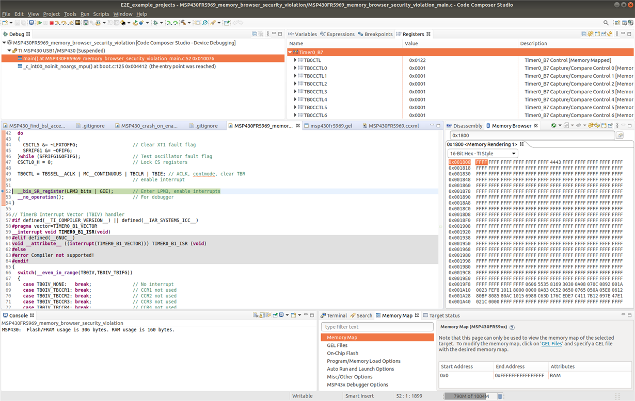
Task: Collapse the Timer0_B7 register group
Action: point(290,53)
